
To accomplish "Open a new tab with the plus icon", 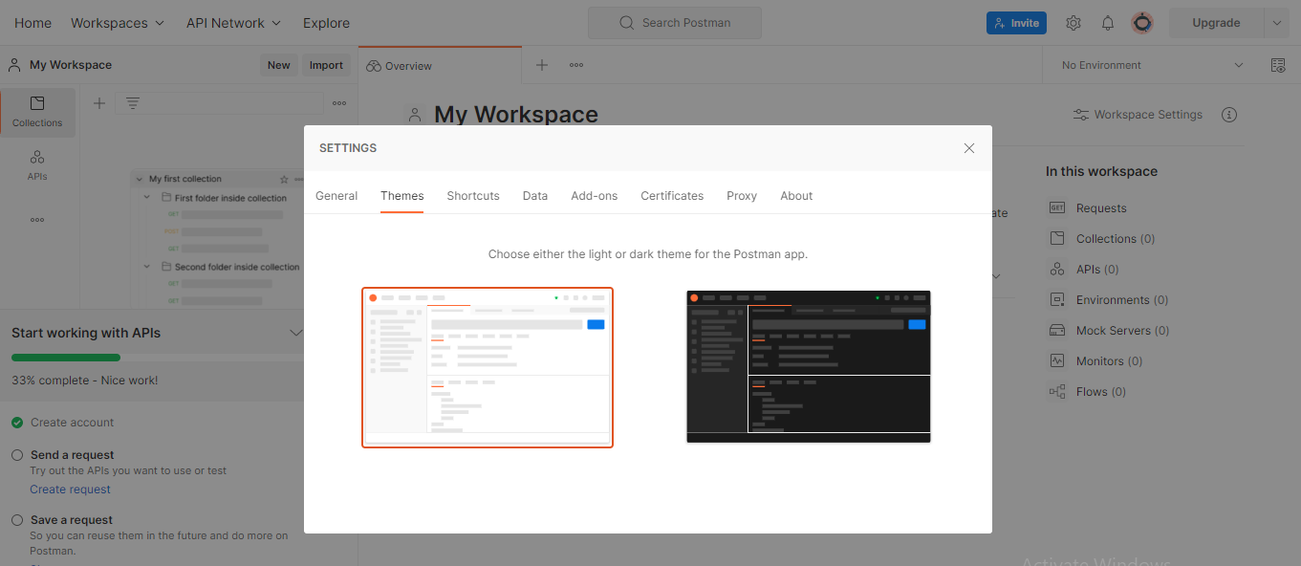I will [x=542, y=65].
